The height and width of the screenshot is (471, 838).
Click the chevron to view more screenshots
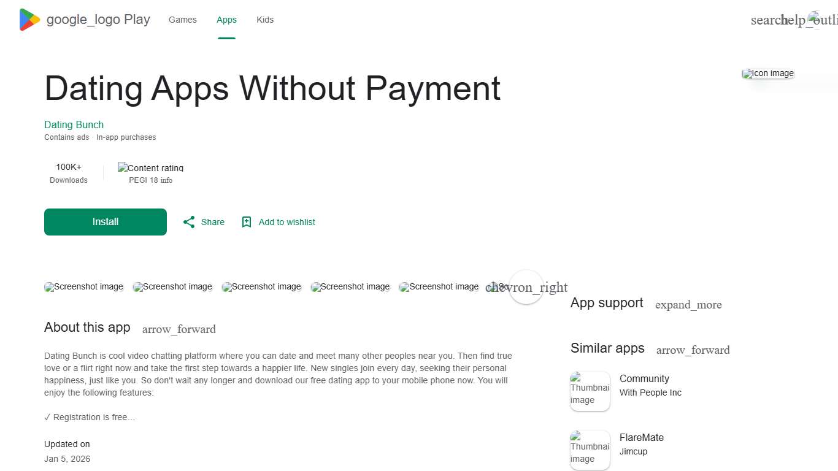(x=526, y=286)
